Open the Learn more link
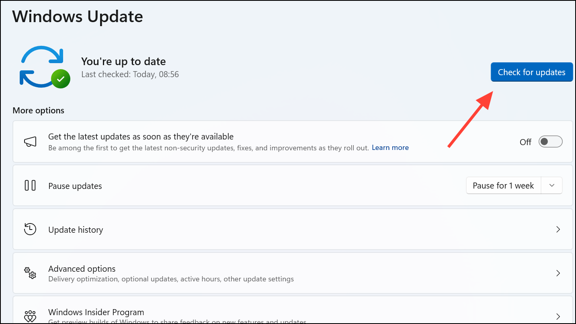 tap(390, 148)
